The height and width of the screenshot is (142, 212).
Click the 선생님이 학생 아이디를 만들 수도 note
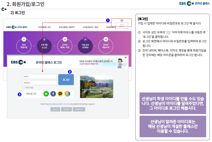173,103
